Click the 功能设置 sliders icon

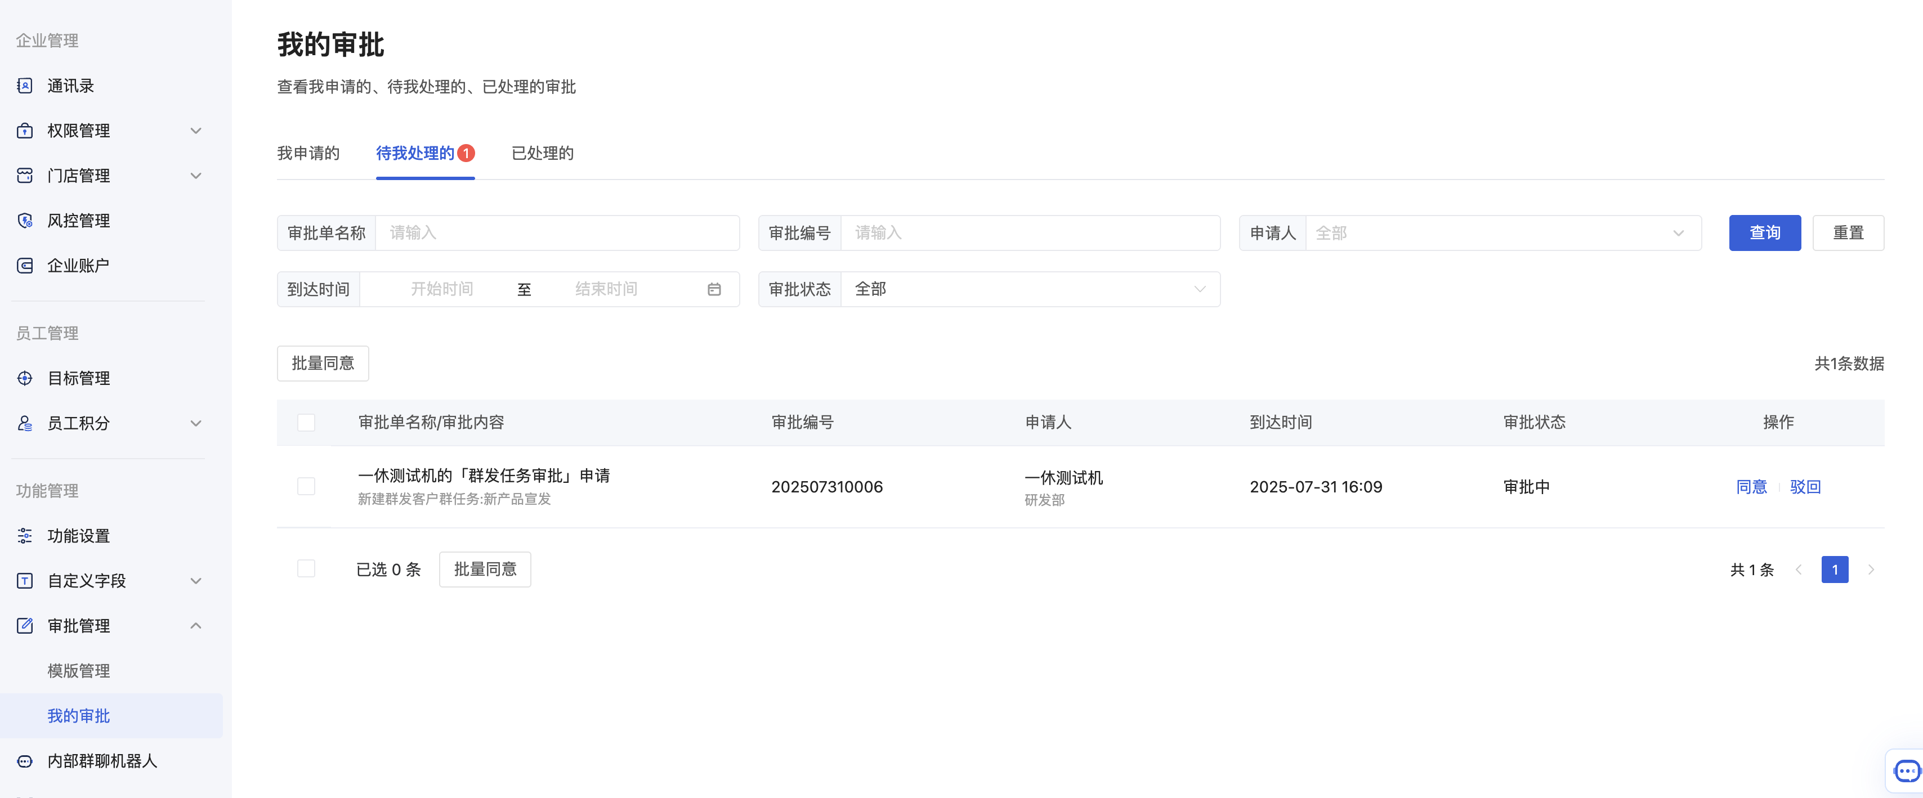pos(25,535)
